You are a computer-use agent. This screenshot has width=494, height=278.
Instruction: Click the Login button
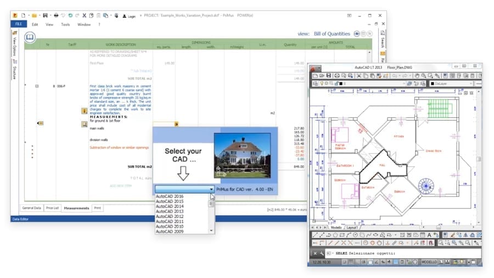coord(129,16)
